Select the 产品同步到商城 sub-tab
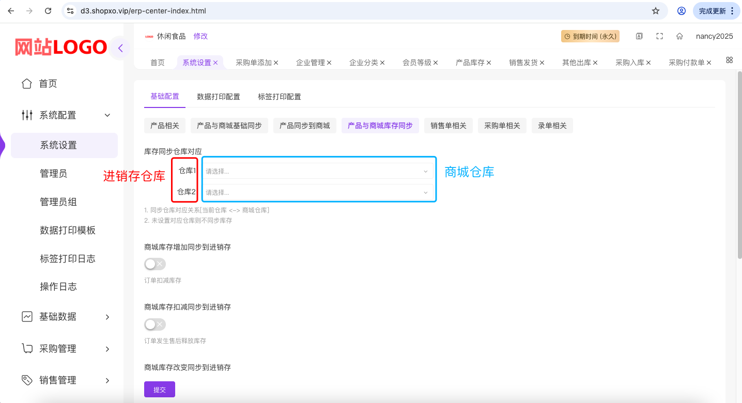Viewport: 742px width, 403px height. 305,126
